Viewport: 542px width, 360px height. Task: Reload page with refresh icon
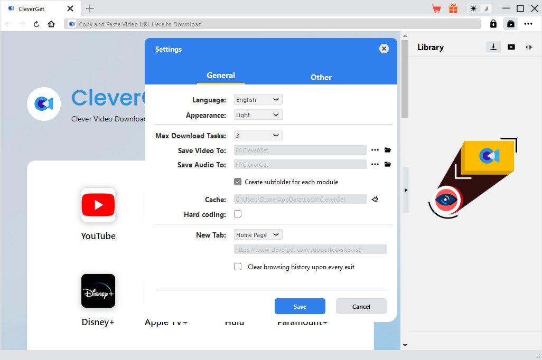[x=36, y=24]
